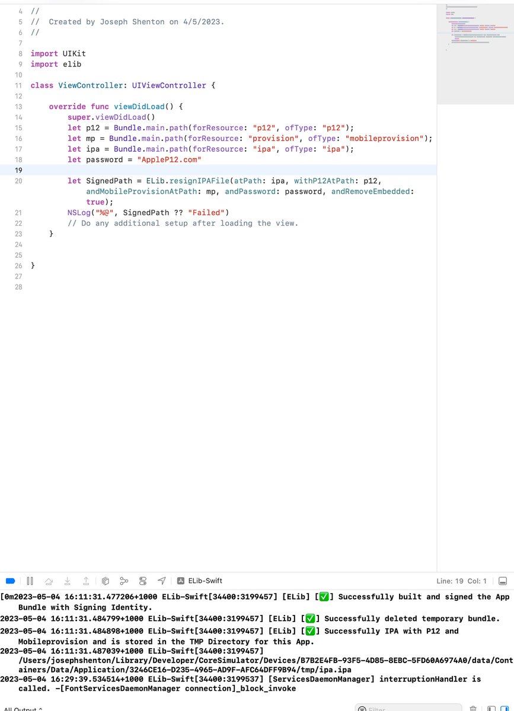Click console line 'Successfully deleted temporary bundle.'
Image resolution: width=514 pixels, height=711 pixels.
tap(412, 619)
